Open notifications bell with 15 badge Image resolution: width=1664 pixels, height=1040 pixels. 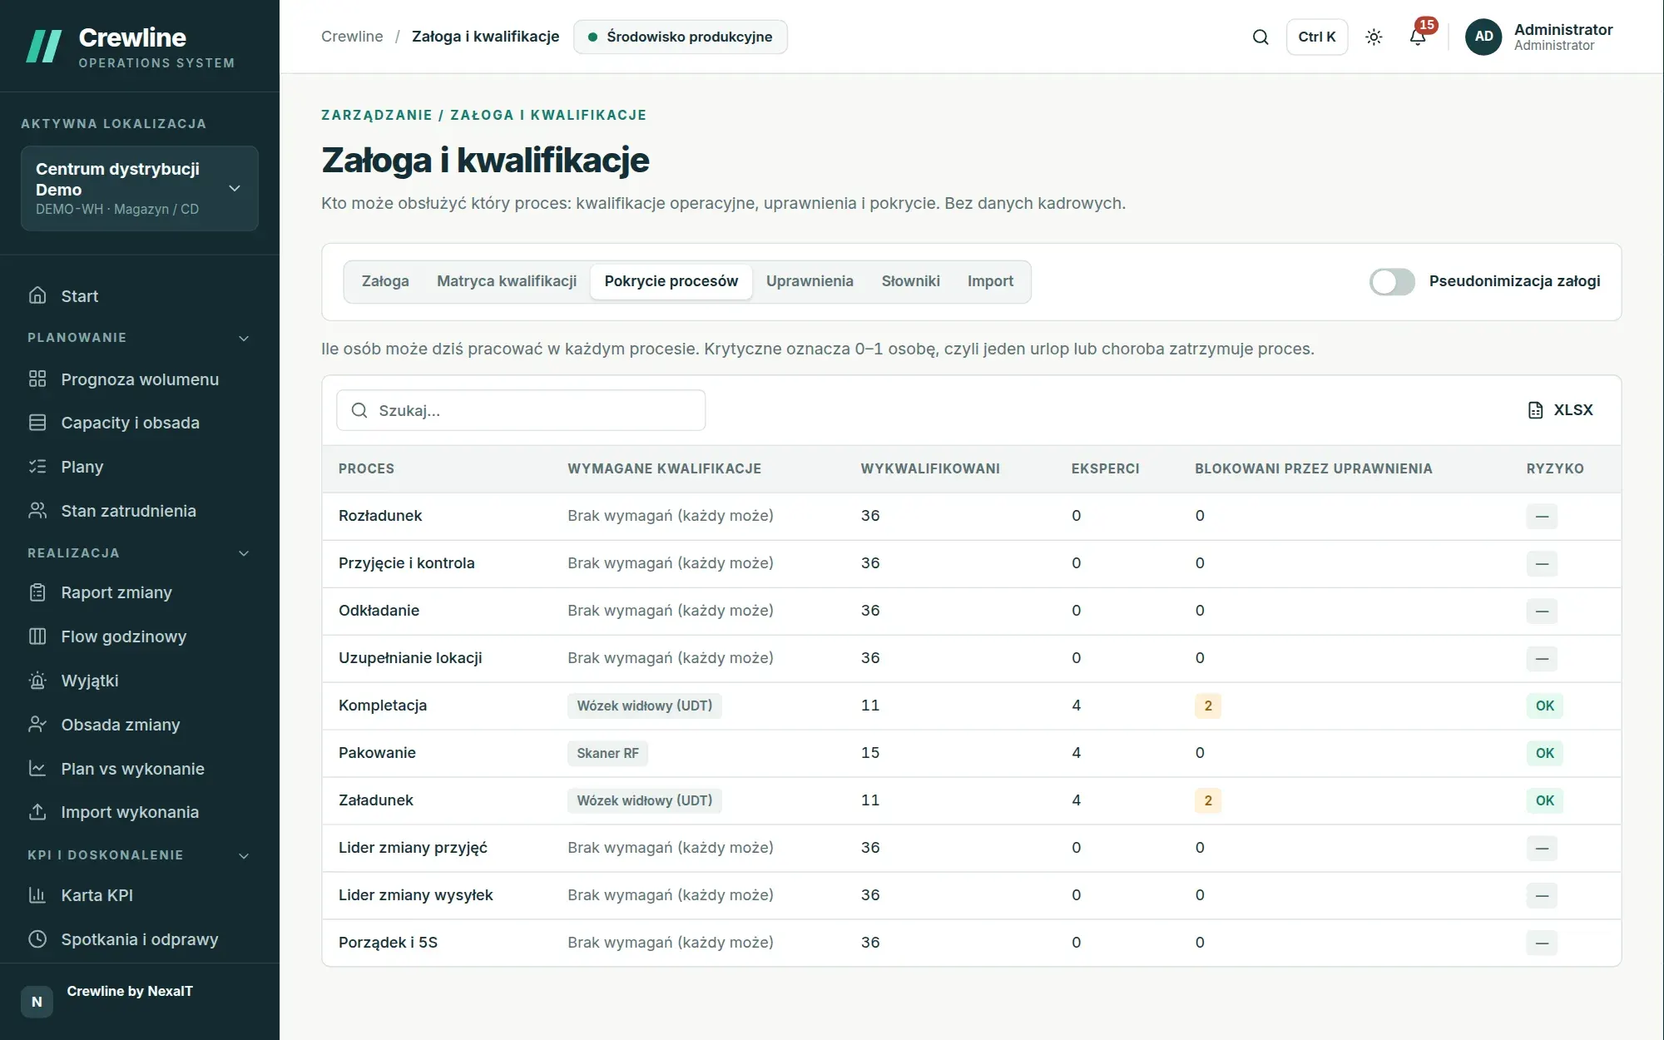click(x=1419, y=36)
